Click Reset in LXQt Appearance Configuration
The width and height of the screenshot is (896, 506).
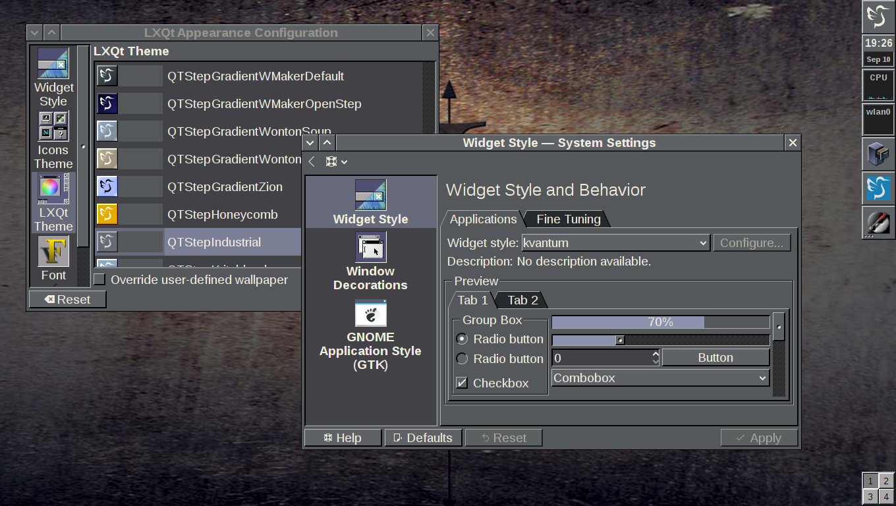tap(67, 299)
